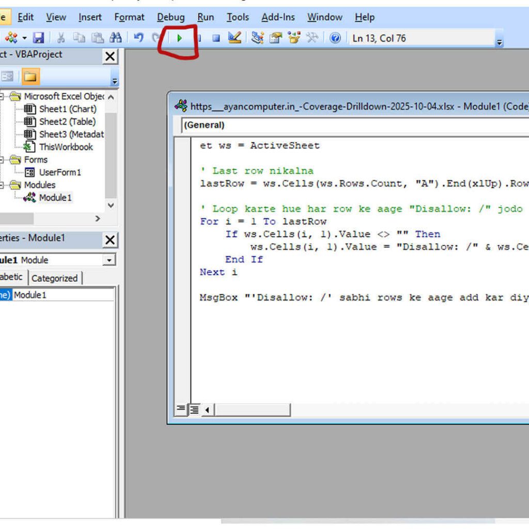The width and height of the screenshot is (529, 529).
Task: Click the Save icon in toolbar
Action: click(39, 38)
